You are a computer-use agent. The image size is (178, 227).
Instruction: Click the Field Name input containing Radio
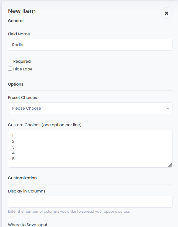[90, 45]
